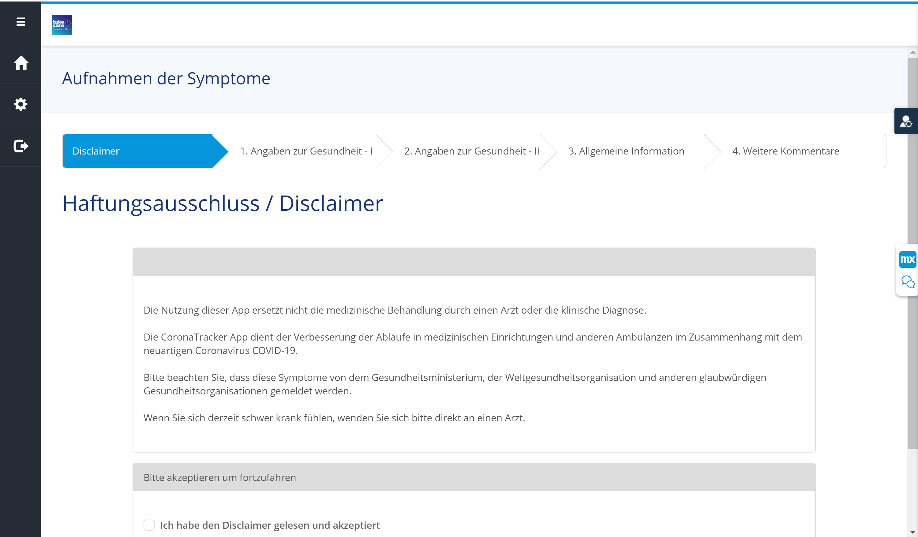Click the scrollbar up arrow
Viewport: 918px width, 537px height.
(x=912, y=52)
